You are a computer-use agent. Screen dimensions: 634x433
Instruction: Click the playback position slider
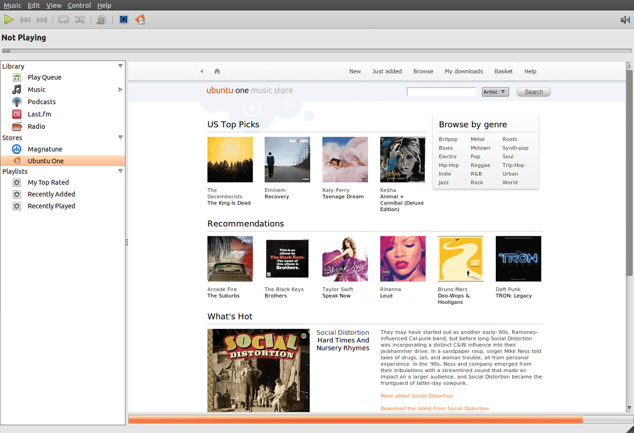(x=317, y=51)
